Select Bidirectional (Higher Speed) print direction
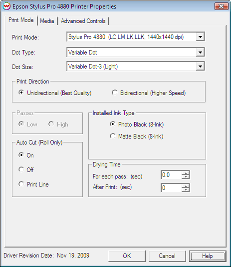This screenshot has width=231, height=267. pyautogui.click(x=149, y=93)
